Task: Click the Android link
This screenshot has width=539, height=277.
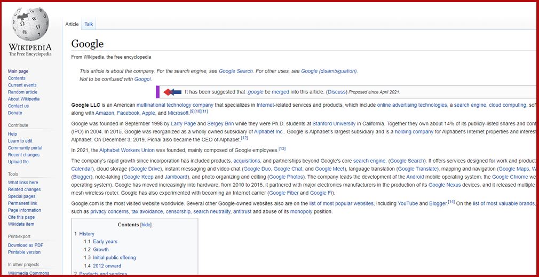Action: [415, 177]
